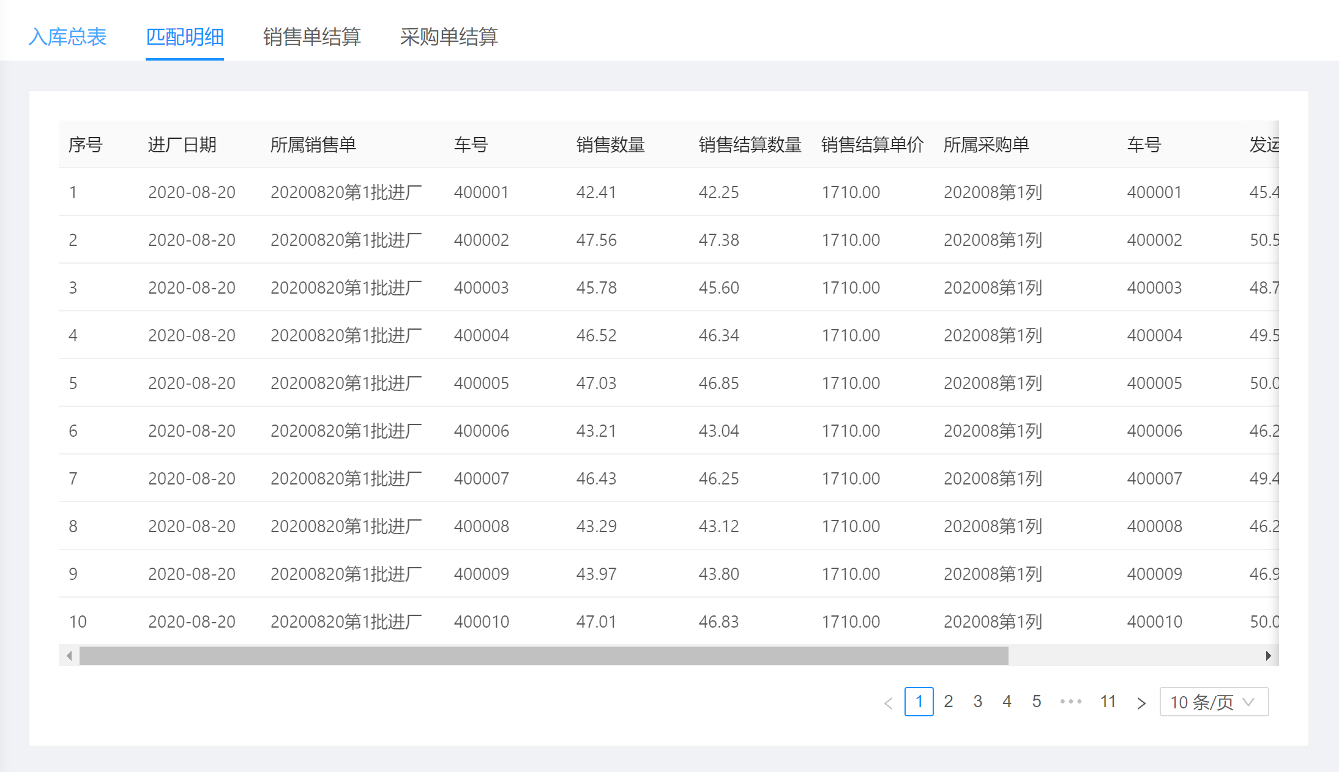1339x772 pixels.
Task: Click car number 400005 in sales column
Action: point(481,383)
